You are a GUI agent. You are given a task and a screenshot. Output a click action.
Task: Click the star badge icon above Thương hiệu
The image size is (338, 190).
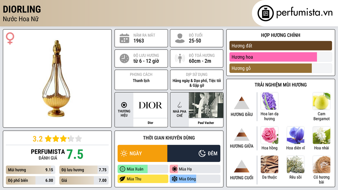pos(124,105)
